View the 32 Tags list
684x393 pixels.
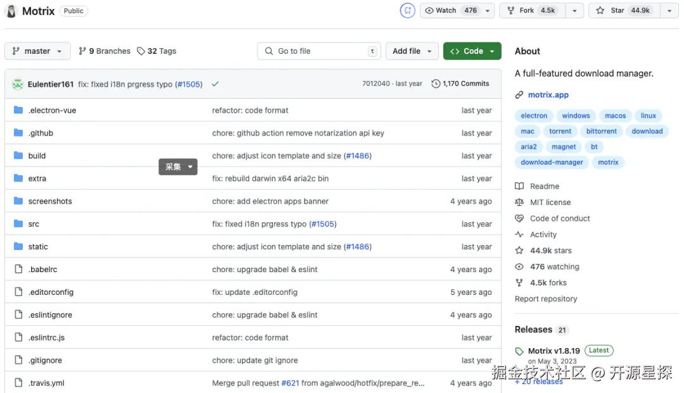point(156,51)
